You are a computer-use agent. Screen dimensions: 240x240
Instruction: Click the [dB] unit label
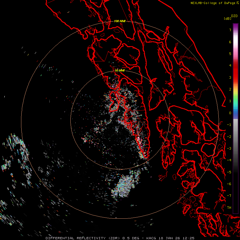(x=228, y=19)
